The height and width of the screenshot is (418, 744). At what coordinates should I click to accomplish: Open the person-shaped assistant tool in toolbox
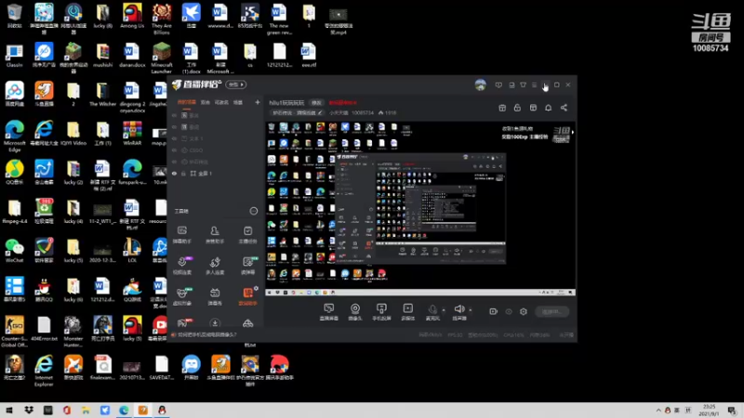(215, 234)
